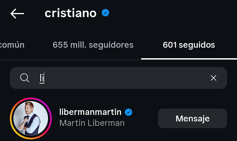Send a message via the Mensaje button
The image size is (237, 141).
193,118
